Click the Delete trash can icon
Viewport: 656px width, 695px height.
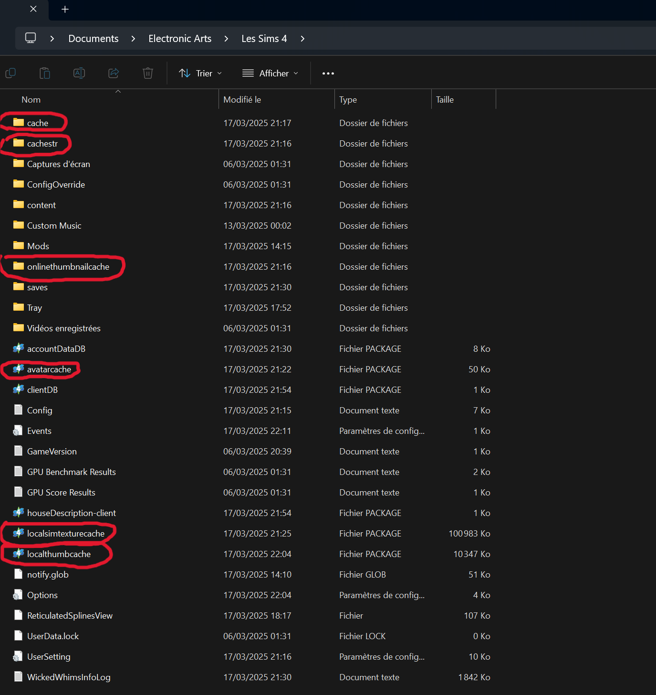coord(148,73)
